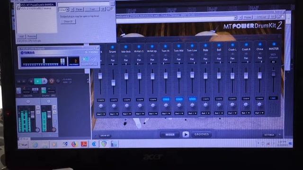
Task: Solo the Drums track in REAPER mixer
Action: click(54, 112)
